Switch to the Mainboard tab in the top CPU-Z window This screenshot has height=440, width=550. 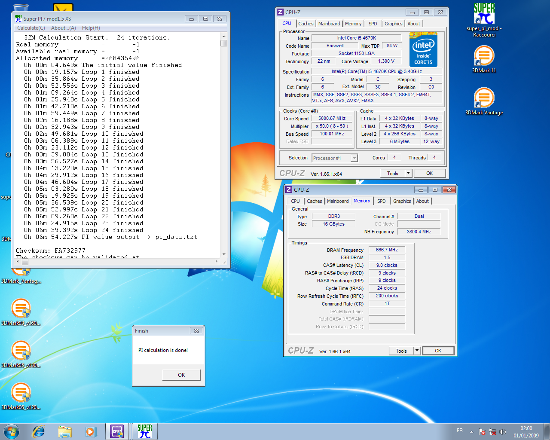(x=330, y=24)
